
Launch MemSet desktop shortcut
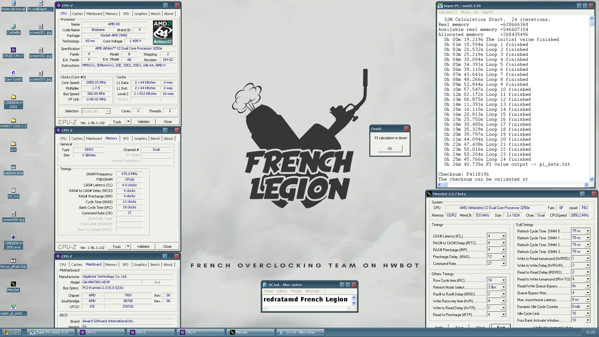click(13, 287)
